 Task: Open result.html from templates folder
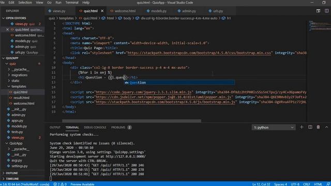pos(21,98)
